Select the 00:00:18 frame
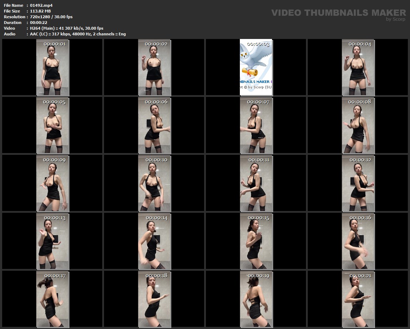Screen dimensions: 410x329 point(154,299)
